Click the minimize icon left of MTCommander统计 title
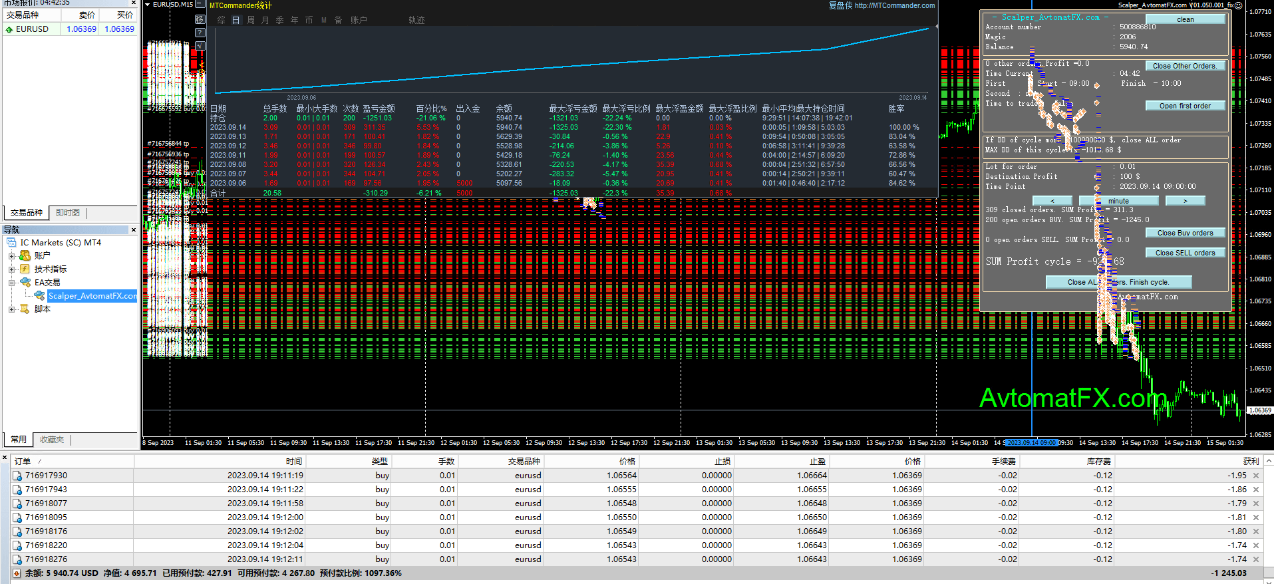 (x=200, y=5)
